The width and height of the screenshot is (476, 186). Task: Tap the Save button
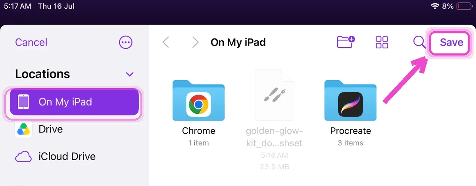click(x=451, y=42)
